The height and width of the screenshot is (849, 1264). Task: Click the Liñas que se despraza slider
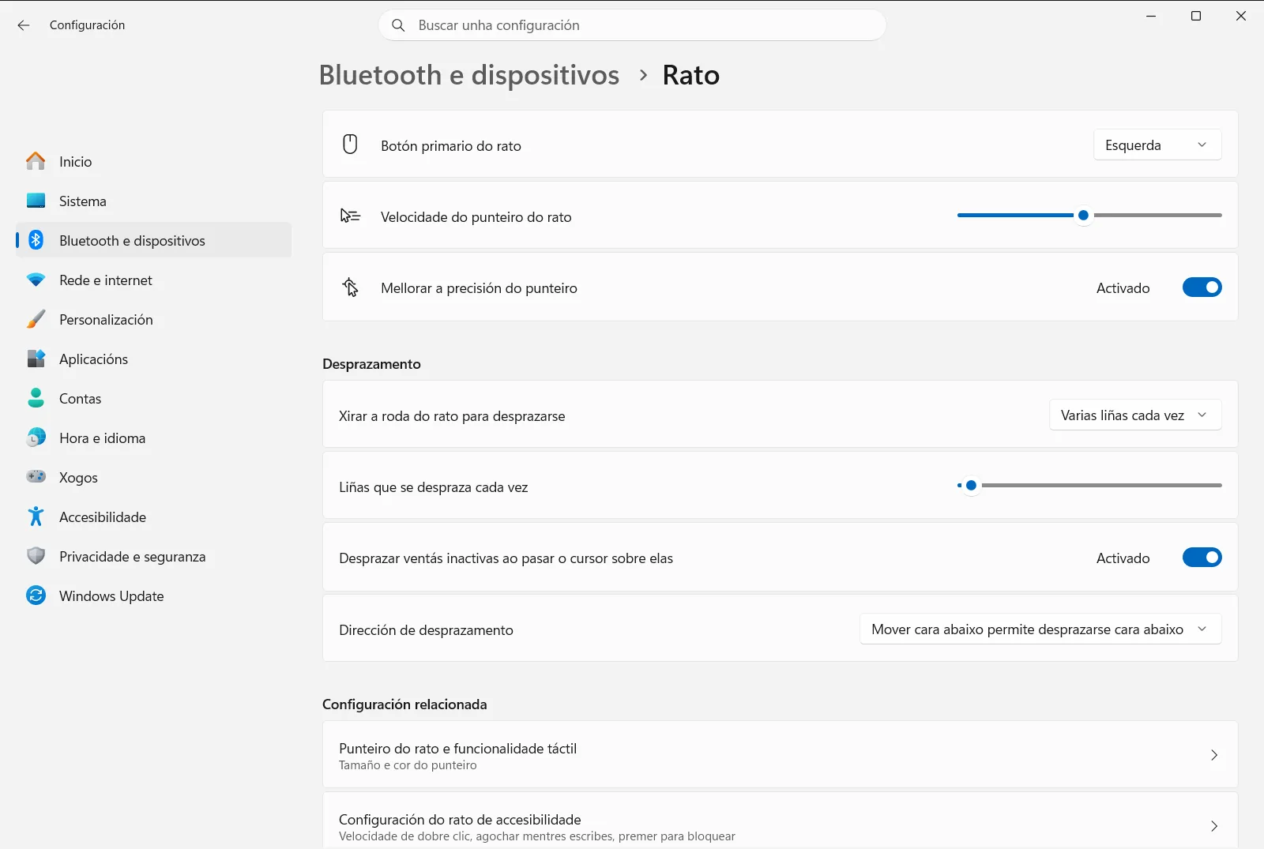pos(1089,485)
